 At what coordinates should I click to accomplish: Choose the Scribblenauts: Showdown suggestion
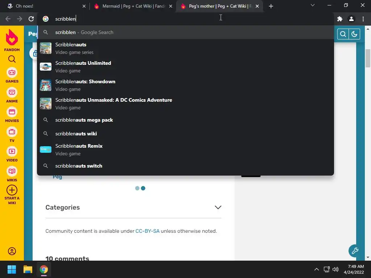point(185,85)
